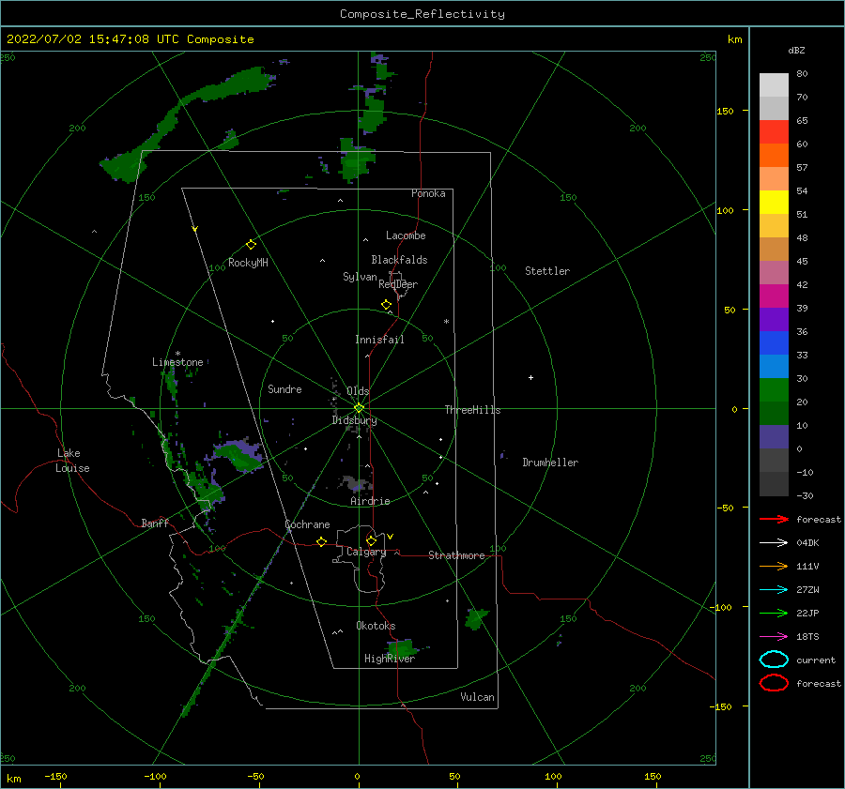Click the Airdrie label

point(370,501)
